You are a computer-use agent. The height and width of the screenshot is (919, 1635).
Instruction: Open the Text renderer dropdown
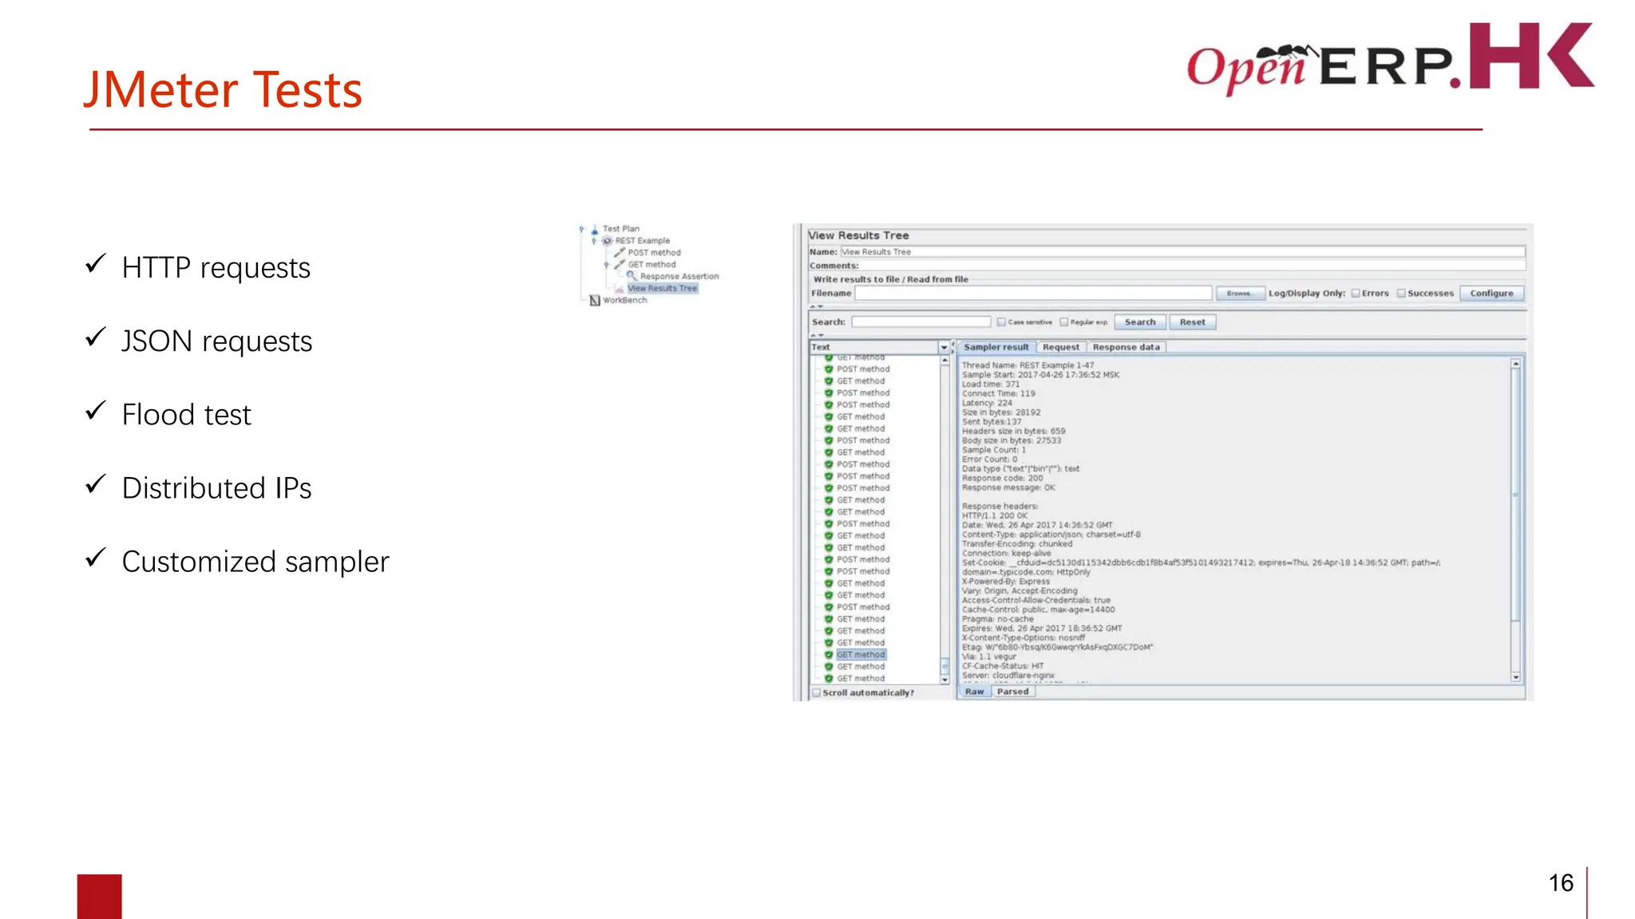[x=944, y=348]
